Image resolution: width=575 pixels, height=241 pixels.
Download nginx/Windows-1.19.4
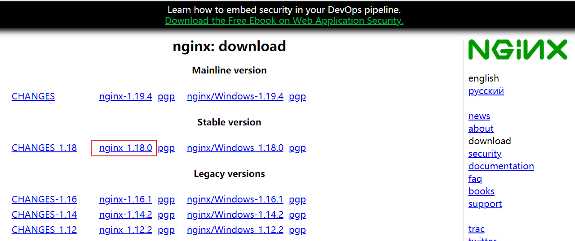(x=235, y=96)
